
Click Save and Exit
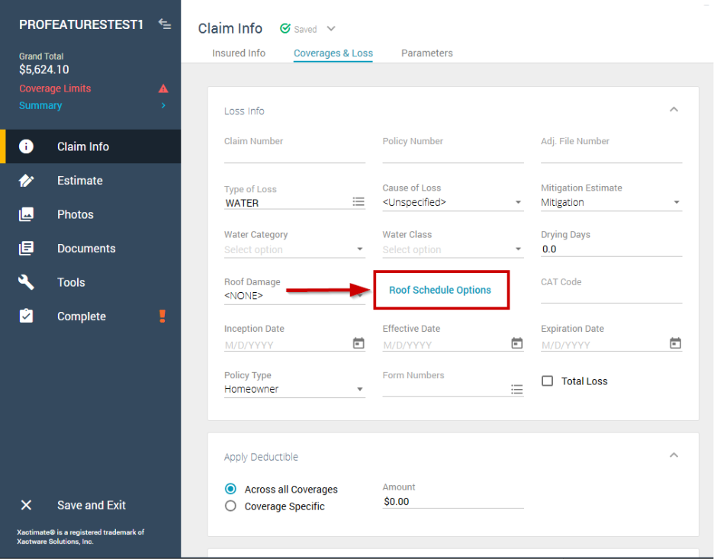(91, 505)
